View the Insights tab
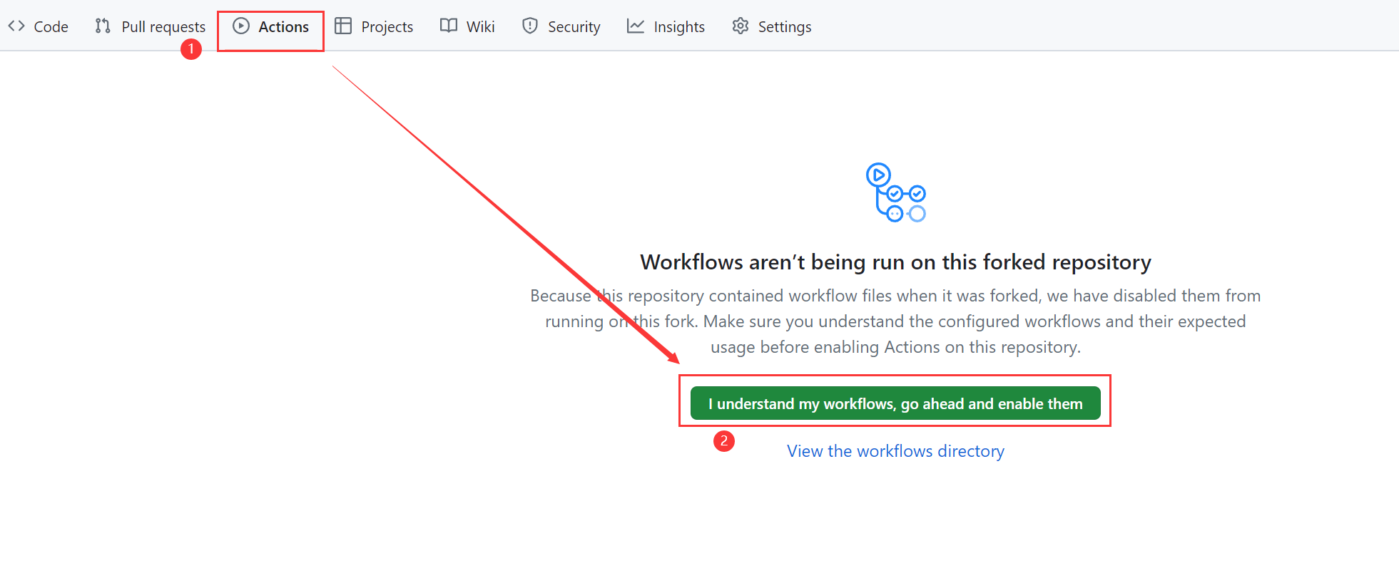This screenshot has width=1399, height=578. click(x=666, y=26)
